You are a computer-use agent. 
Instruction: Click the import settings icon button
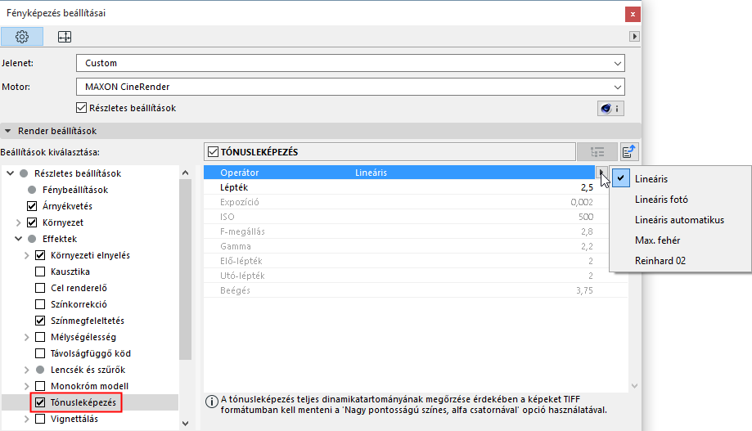(628, 152)
